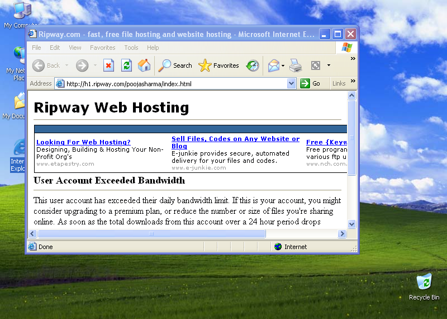Expand toolbar overflow chevron
Viewport: 447px width, 319px height.
tap(353, 59)
